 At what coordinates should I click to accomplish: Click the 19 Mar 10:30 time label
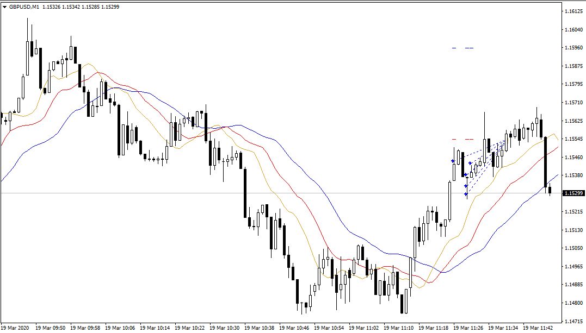click(x=225, y=328)
